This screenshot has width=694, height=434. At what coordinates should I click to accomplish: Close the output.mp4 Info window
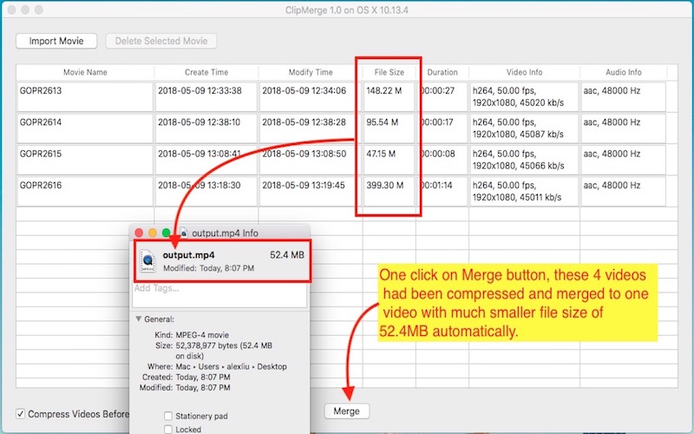139,233
